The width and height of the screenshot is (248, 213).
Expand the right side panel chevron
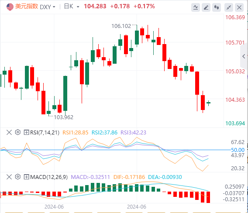tap(244, 56)
